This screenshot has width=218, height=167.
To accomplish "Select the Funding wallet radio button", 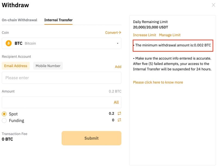I will click(4, 121).
